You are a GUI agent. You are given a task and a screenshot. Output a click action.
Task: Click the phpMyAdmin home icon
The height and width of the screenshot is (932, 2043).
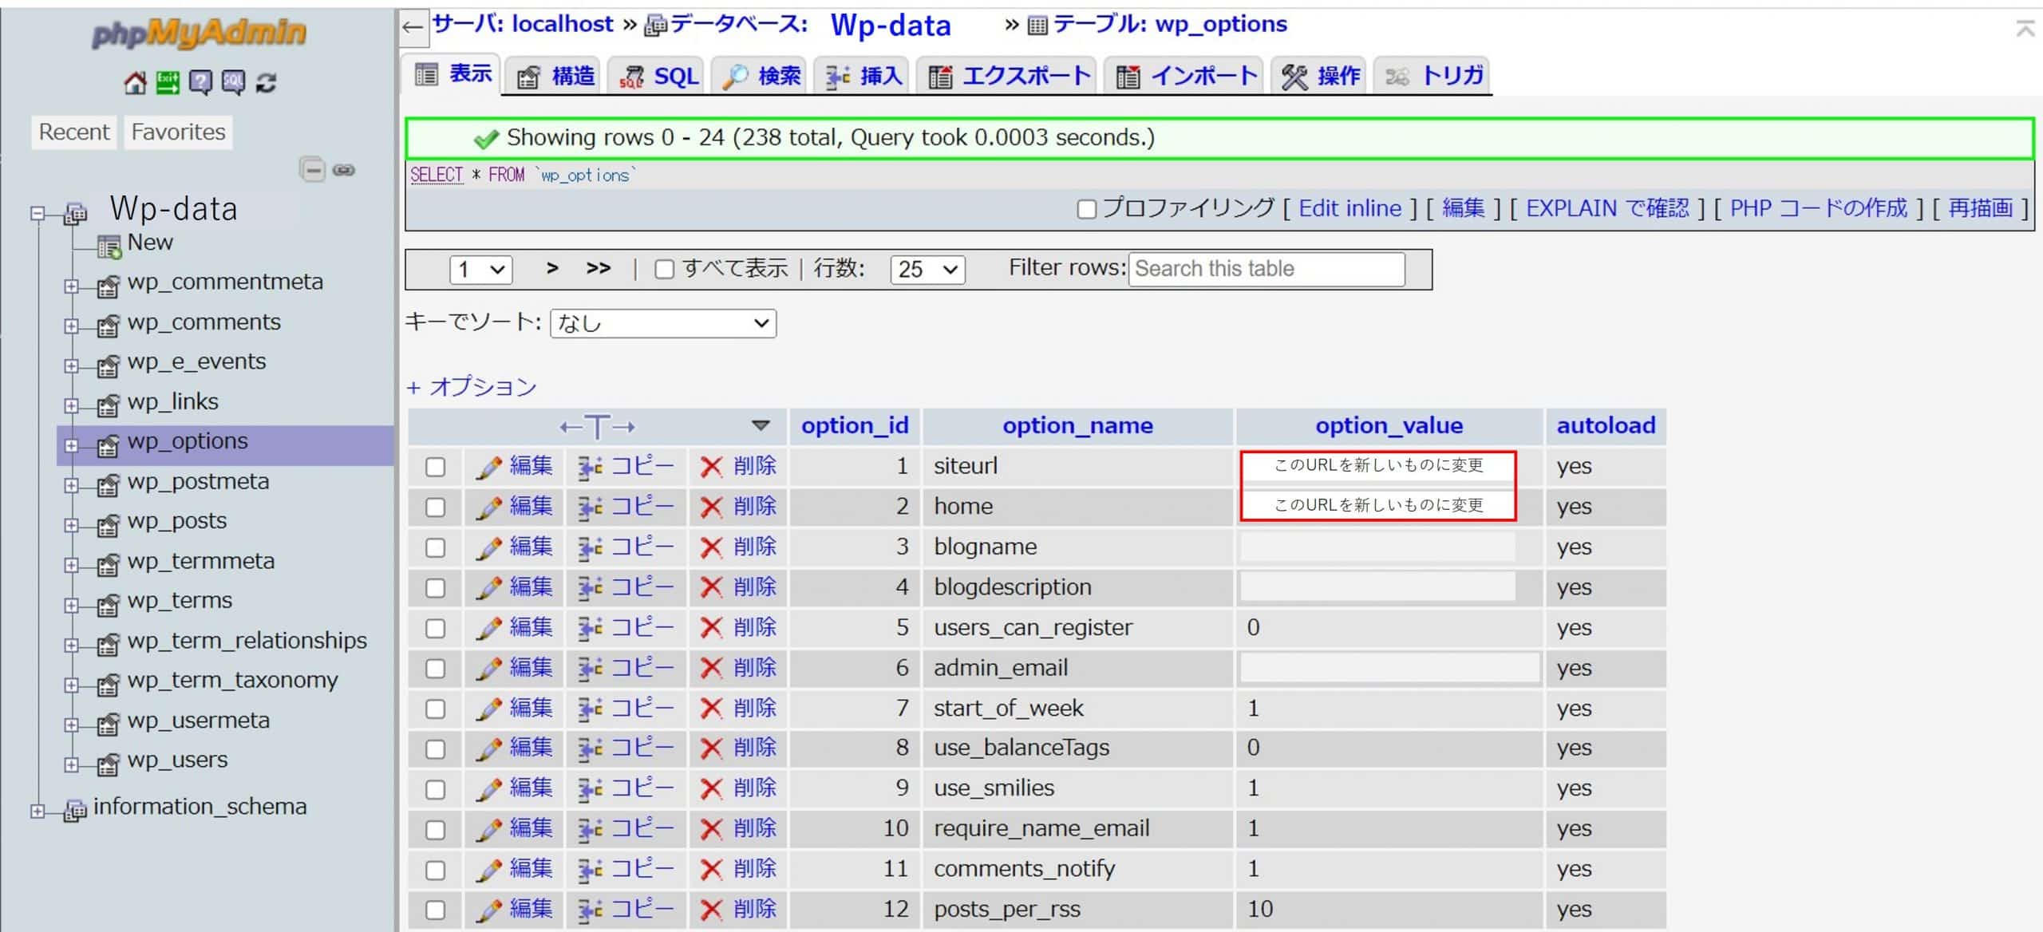coord(135,82)
